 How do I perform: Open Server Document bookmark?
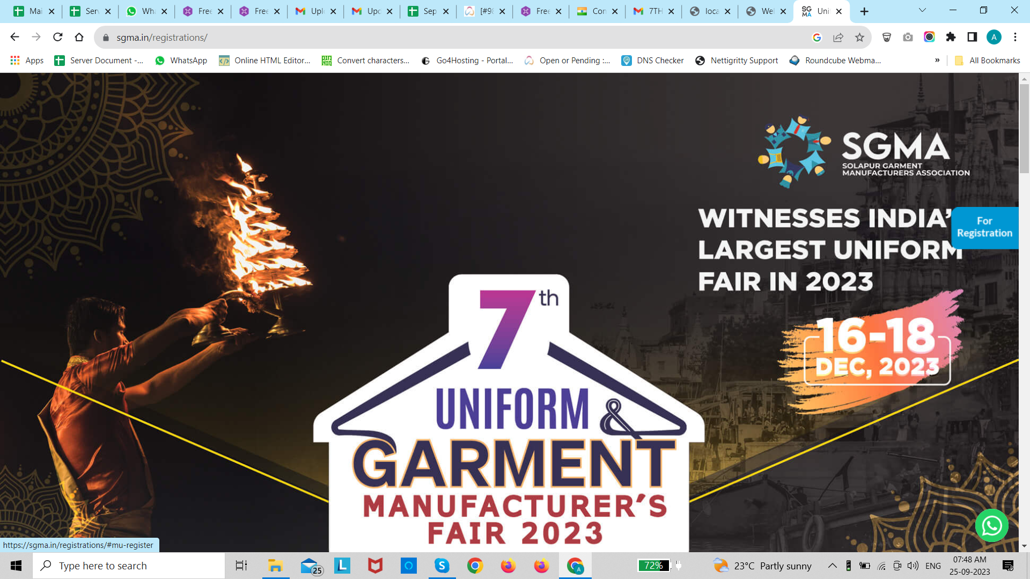tap(99, 61)
